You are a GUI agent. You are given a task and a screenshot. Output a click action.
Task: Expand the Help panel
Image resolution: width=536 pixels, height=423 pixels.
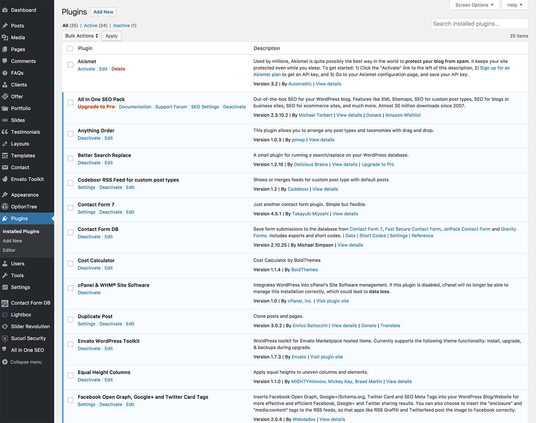(515, 5)
